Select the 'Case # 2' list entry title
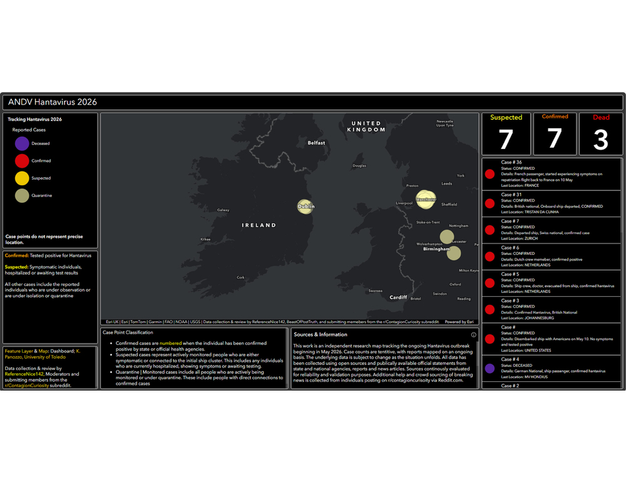The image size is (626, 482). (x=510, y=386)
